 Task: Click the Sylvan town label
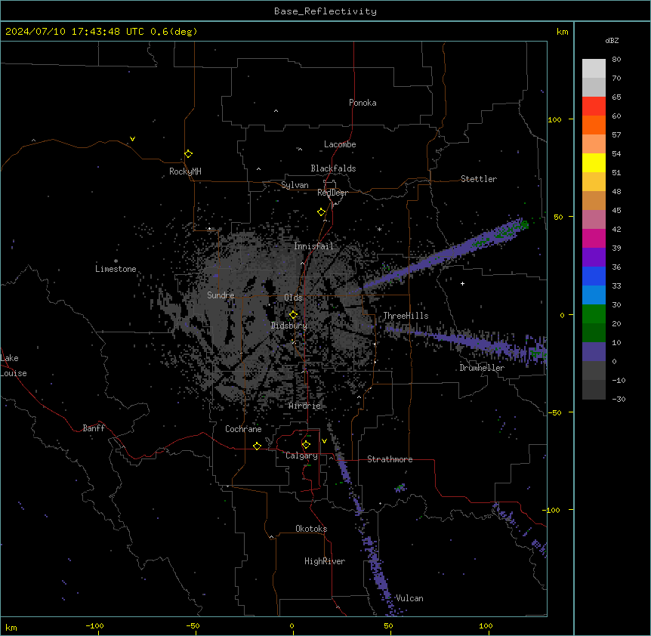[x=295, y=185]
